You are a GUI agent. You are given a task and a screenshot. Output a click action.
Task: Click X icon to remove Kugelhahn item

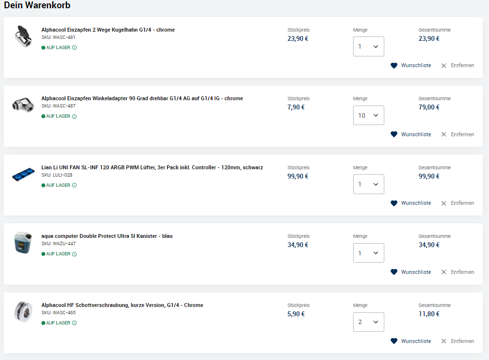(444, 66)
